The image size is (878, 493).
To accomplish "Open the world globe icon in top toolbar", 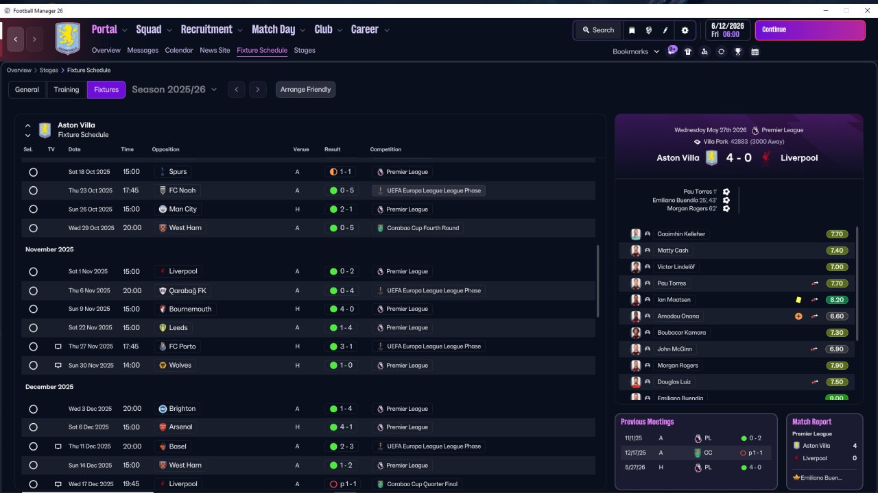I will (649, 30).
